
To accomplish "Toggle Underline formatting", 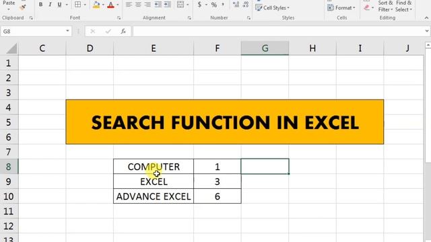I will 59,5.
